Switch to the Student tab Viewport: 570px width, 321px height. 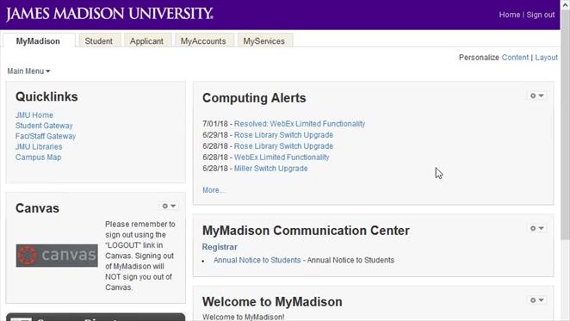pyautogui.click(x=98, y=41)
